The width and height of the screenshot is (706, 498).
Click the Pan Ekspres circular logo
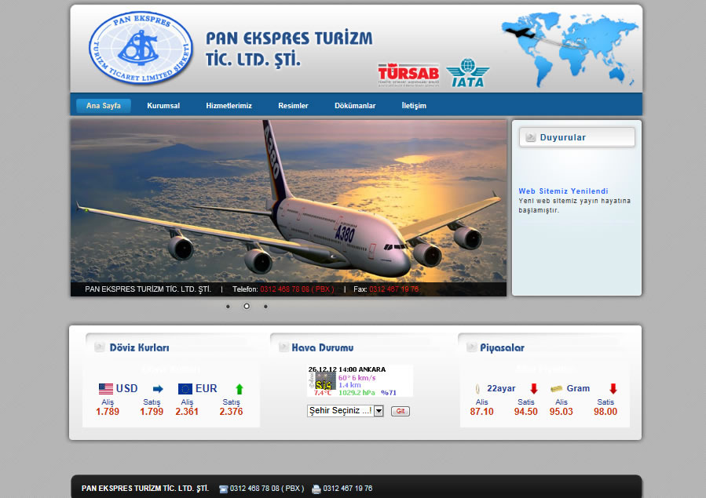click(141, 48)
